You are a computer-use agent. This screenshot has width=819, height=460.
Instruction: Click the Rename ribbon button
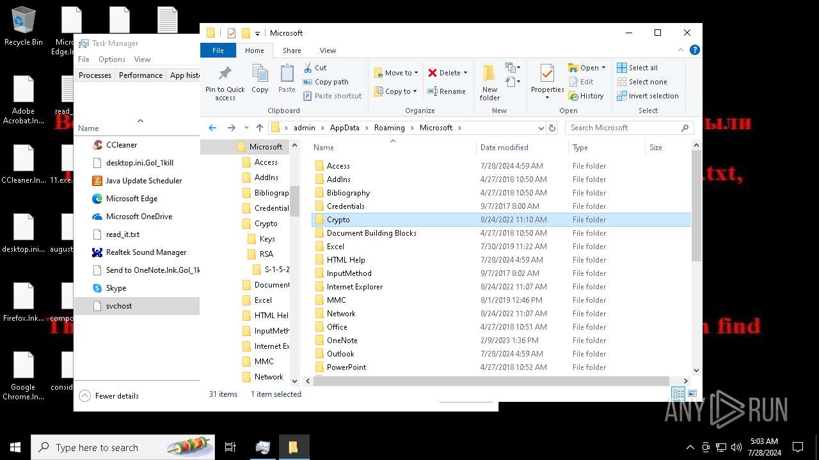[447, 91]
